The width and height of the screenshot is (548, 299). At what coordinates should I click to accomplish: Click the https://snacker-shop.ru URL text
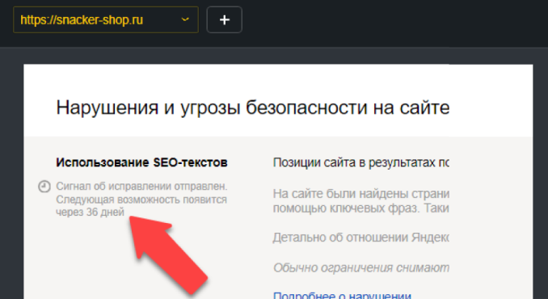pos(82,20)
